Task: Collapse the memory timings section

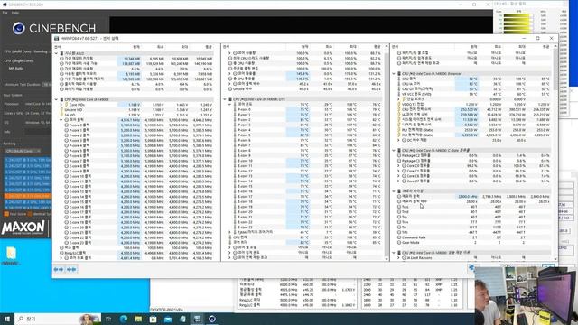Action: [x=394, y=191]
